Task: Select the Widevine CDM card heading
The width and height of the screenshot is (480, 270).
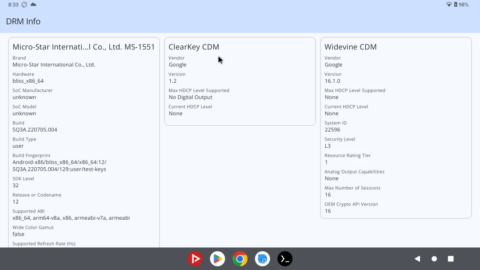Action: pyautogui.click(x=350, y=47)
